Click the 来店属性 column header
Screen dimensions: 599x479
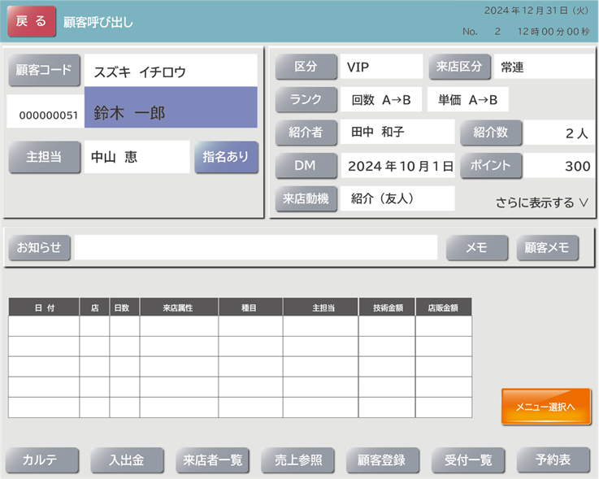[x=179, y=307]
